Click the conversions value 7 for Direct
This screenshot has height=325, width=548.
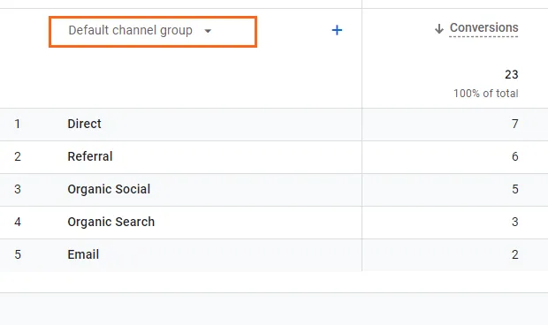tap(514, 124)
